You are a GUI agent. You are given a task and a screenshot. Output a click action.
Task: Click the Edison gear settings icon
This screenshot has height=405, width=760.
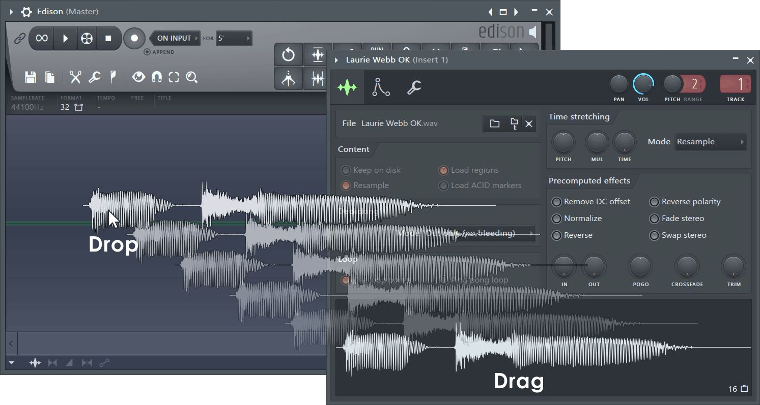click(x=26, y=12)
